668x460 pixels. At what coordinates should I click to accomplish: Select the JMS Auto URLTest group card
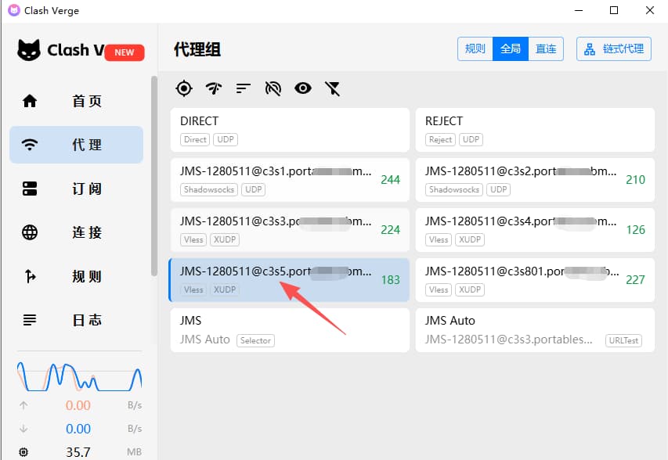(x=535, y=330)
